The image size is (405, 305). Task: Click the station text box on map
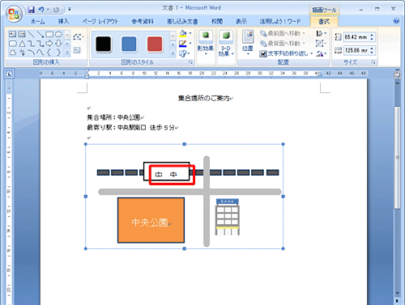pos(166,172)
